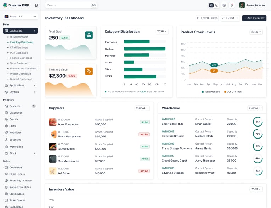Switch to dark mode via moon icon

216,5
